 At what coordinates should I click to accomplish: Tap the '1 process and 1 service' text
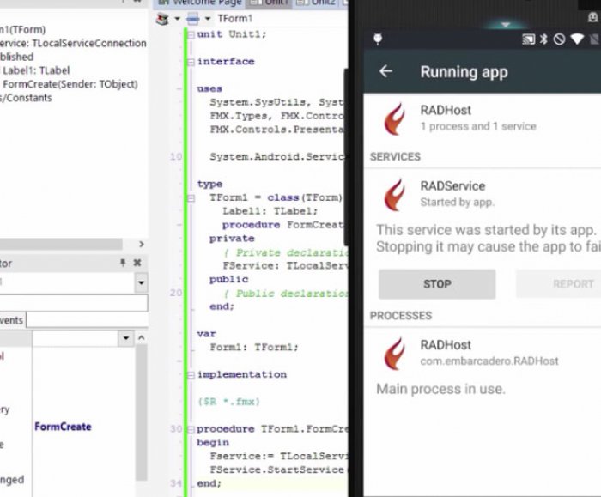[x=478, y=126]
